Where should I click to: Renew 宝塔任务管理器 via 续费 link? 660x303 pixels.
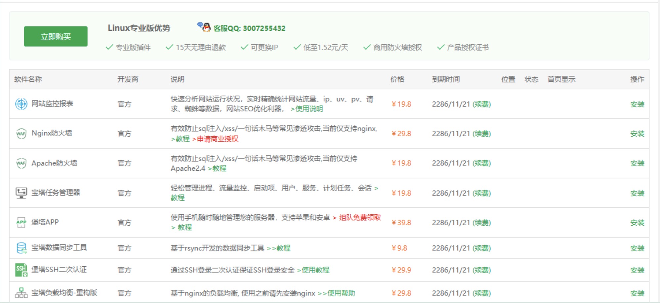click(482, 193)
